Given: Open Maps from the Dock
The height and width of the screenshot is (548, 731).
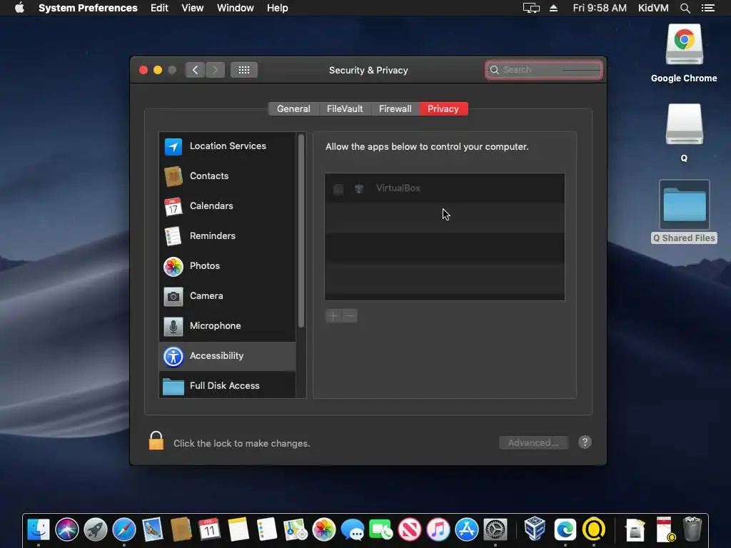Looking at the screenshot, I should [295, 530].
